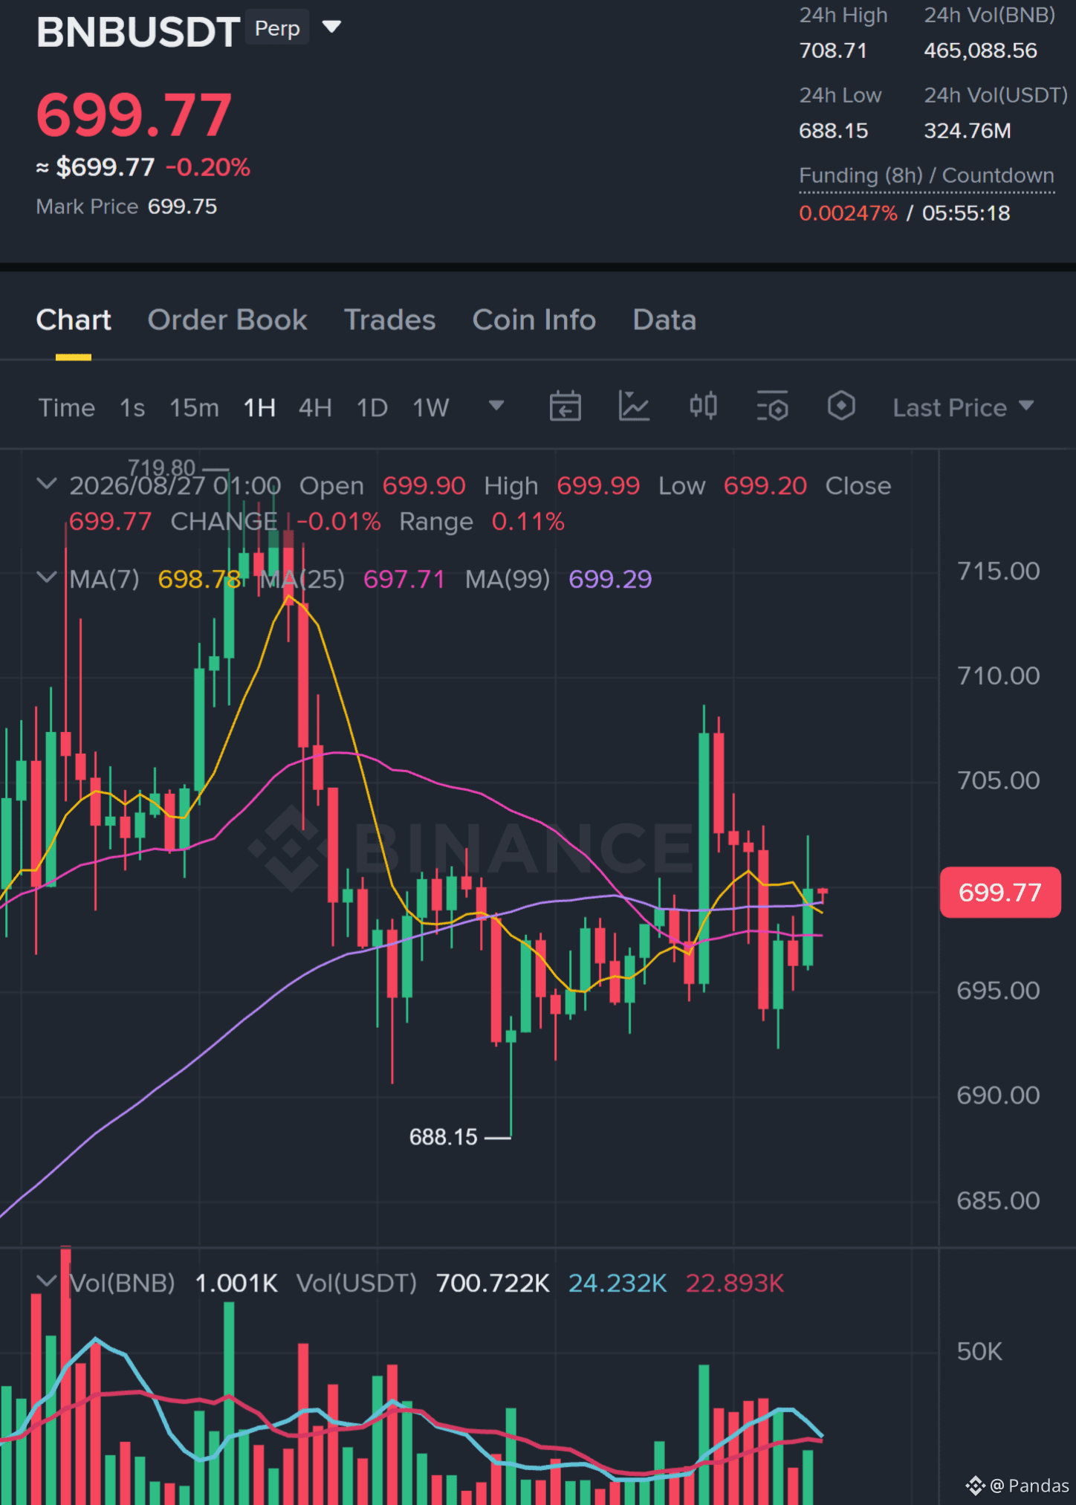The width and height of the screenshot is (1076, 1505).
Task: Click the Perp contract type badge
Action: tap(277, 28)
